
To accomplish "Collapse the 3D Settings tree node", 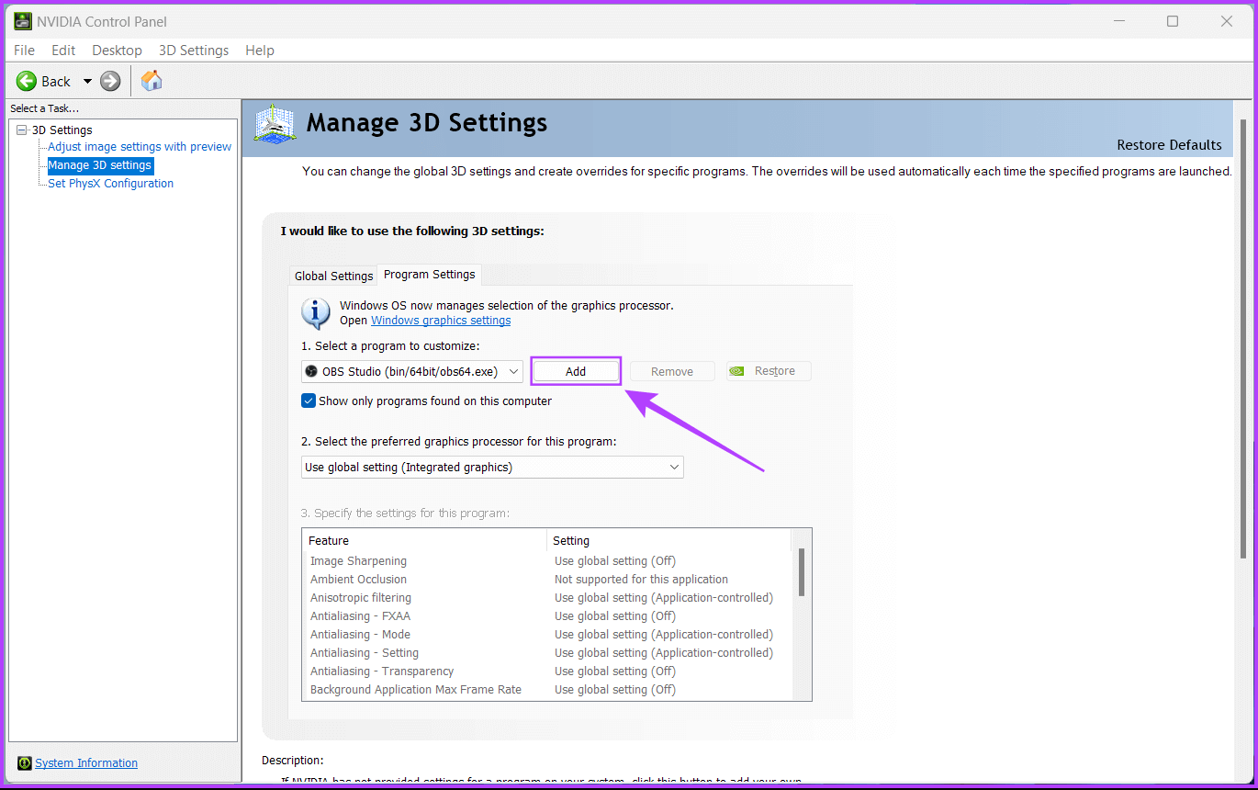I will [22, 130].
